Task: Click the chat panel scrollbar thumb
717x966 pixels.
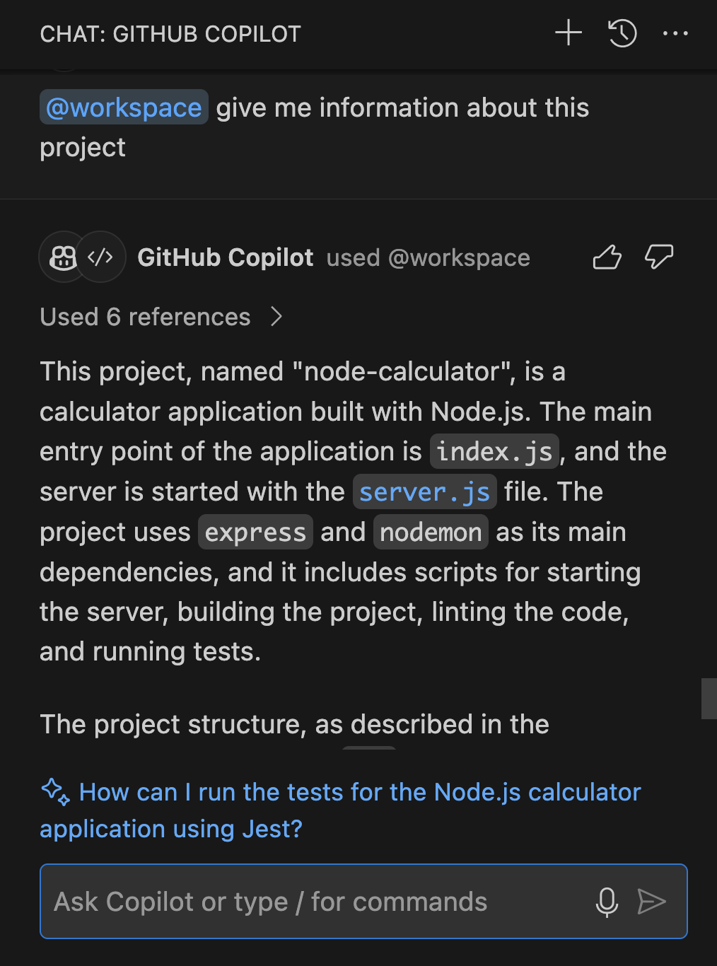Action: tap(709, 699)
